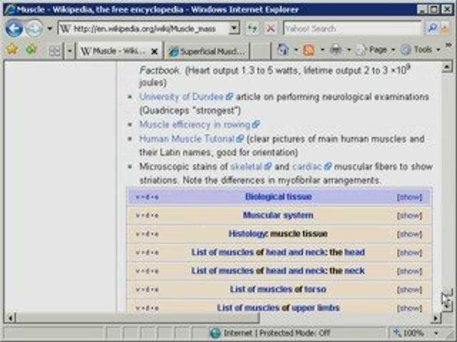The image size is (457, 342).
Task: Show the muscles of upper limbs navbox
Action: point(409,308)
